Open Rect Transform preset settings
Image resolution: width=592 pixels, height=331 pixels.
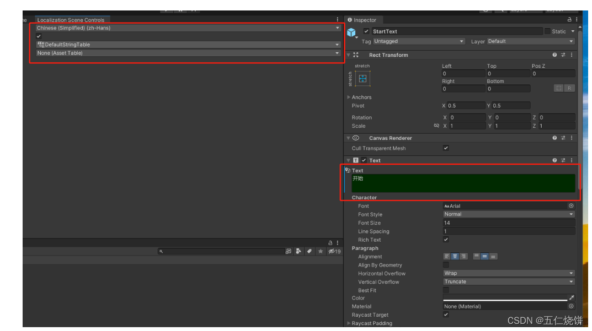pos(563,55)
